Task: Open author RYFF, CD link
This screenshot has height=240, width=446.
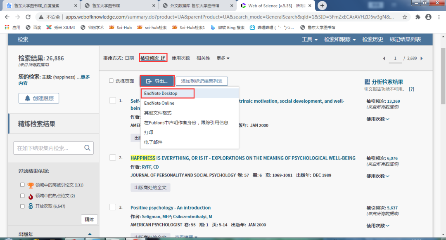Action: [150, 167]
